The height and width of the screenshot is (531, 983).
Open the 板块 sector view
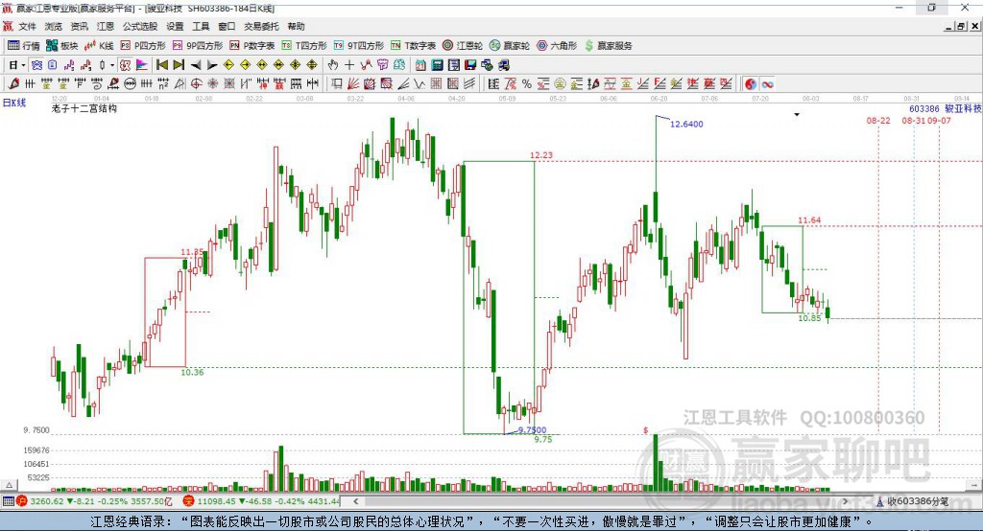coord(61,46)
